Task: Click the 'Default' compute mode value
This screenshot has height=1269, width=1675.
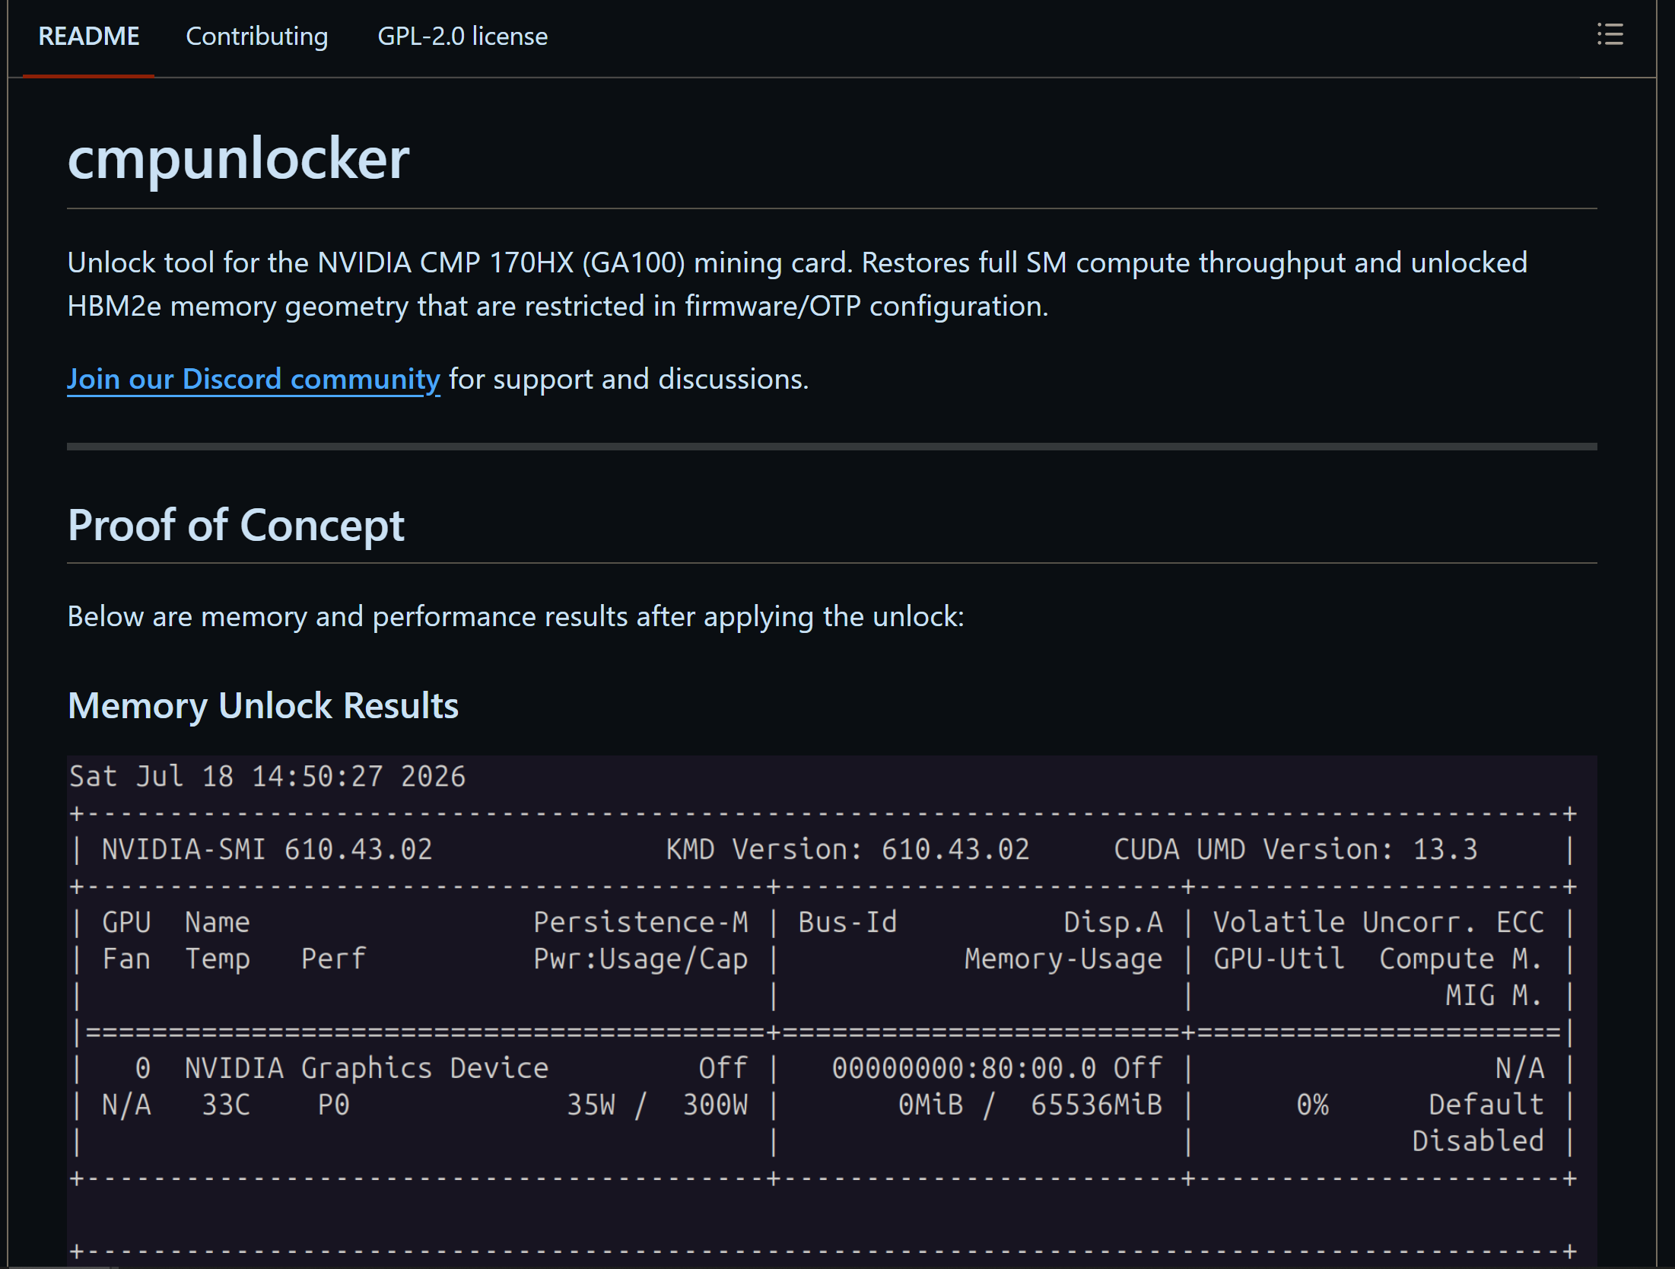Action: 1486,1105
